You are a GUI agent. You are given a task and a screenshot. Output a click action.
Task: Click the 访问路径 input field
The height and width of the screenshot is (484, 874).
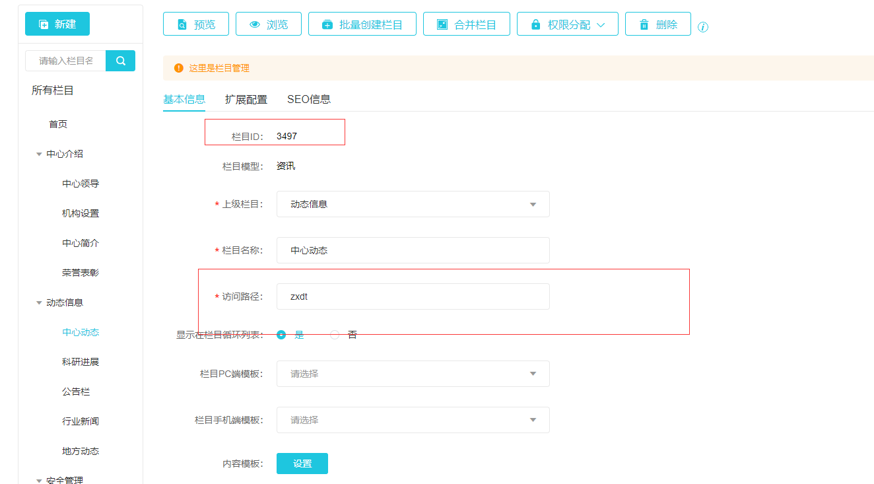coord(413,296)
